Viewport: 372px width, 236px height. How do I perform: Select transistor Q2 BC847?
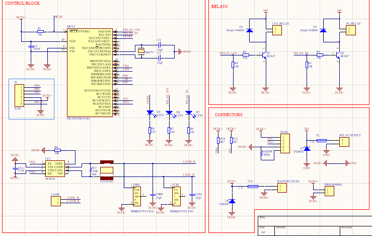[x=338, y=55]
